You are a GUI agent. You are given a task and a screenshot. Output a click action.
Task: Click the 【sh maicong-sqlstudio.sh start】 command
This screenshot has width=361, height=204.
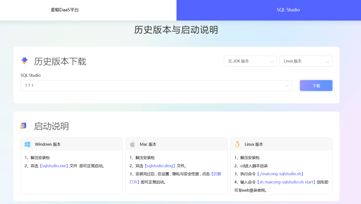coord(286,182)
